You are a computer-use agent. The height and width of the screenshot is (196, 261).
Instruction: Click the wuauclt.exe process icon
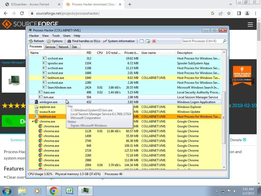click(36, 112)
